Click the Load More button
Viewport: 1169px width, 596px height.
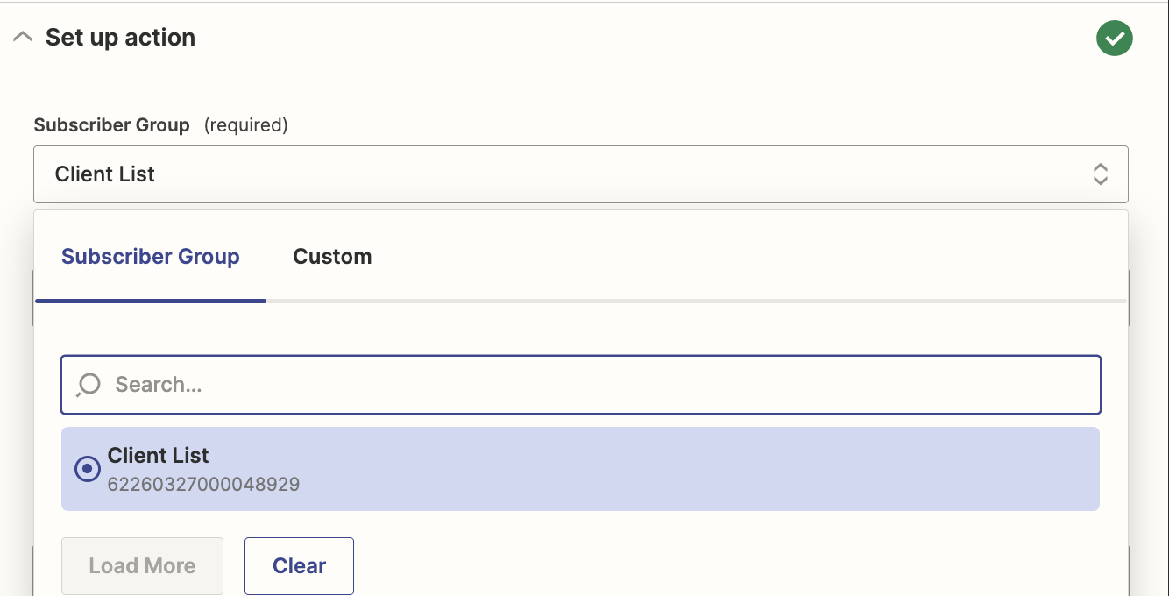[142, 566]
